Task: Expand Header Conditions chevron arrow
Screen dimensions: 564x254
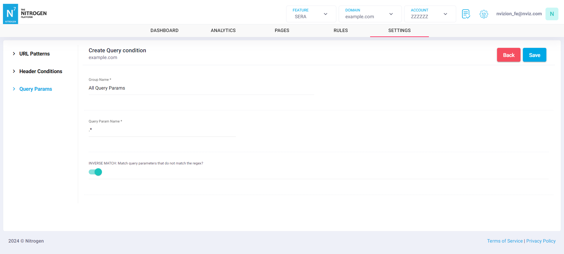Action: (14, 71)
